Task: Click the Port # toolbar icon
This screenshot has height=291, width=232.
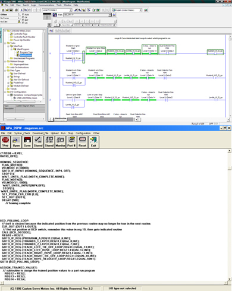Action: pyautogui.click(x=71, y=142)
